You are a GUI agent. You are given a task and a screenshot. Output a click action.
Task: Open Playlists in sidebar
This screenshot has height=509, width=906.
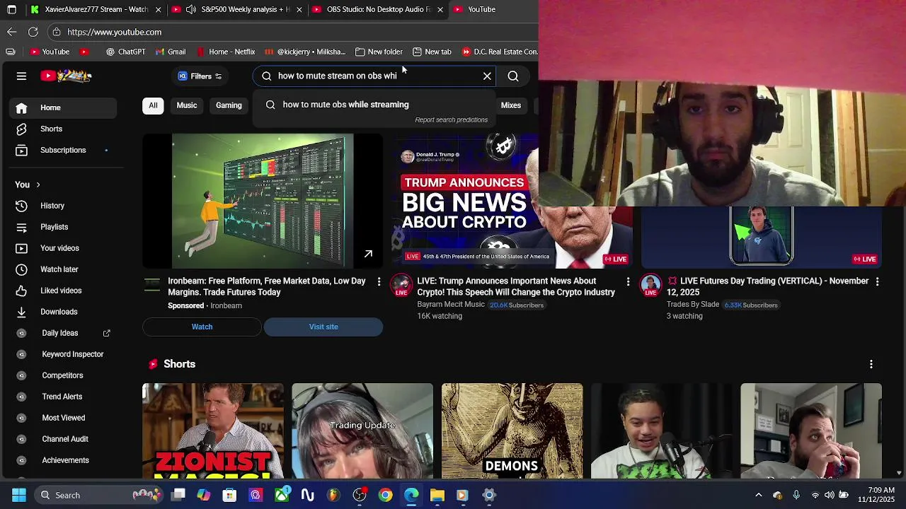[x=62, y=227]
